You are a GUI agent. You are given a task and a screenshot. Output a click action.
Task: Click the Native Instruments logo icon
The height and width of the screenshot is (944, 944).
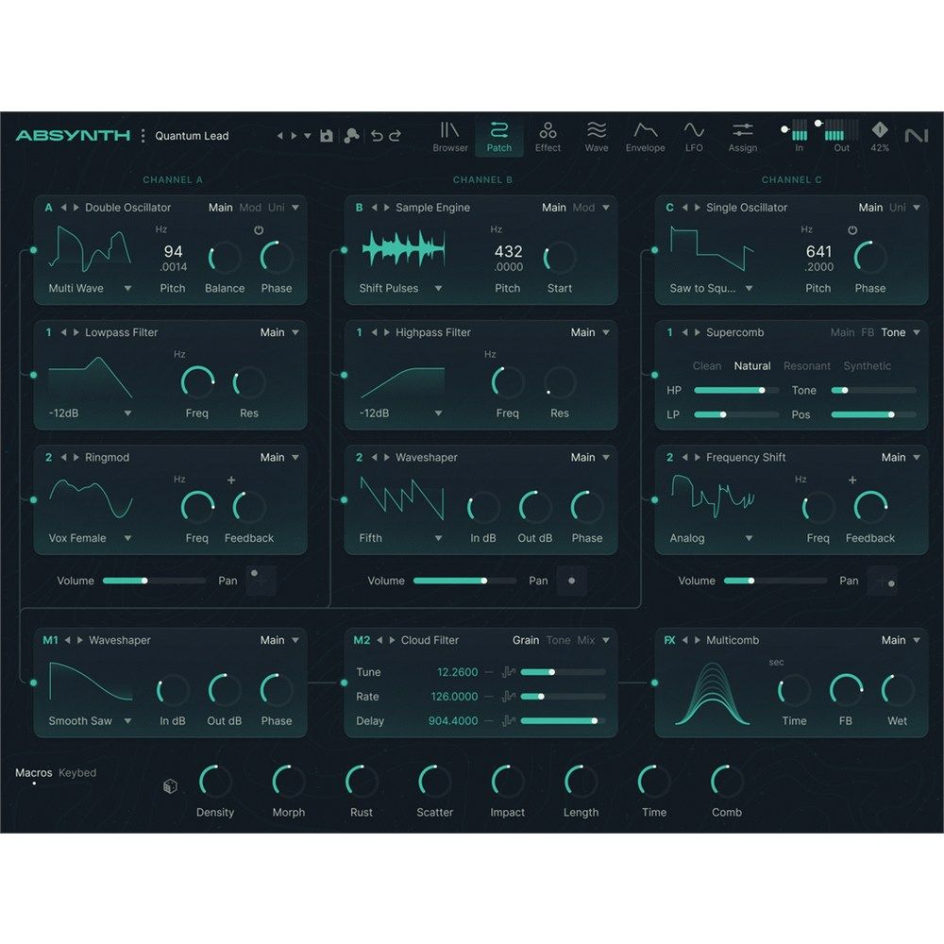point(917,136)
